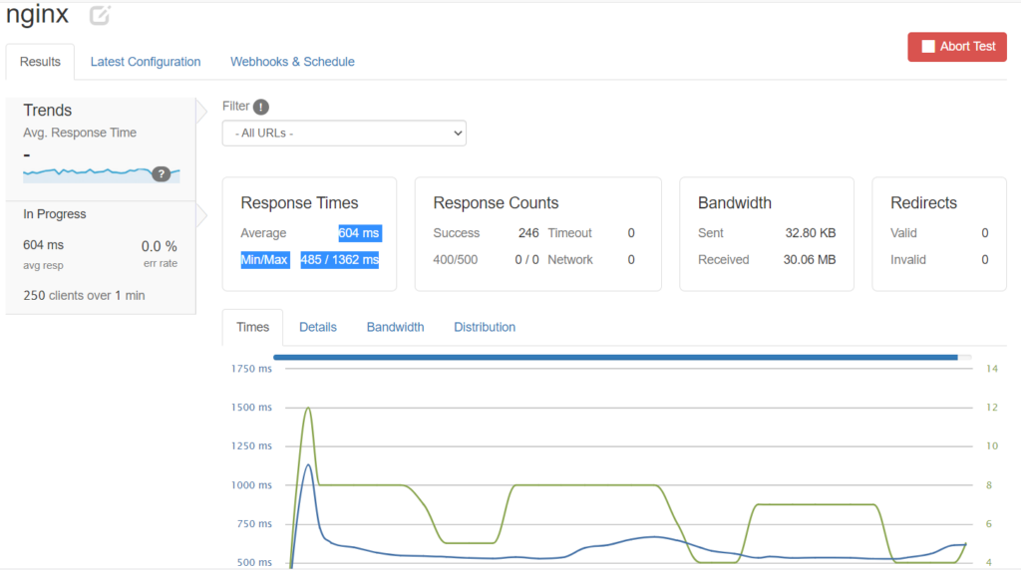Click the 250 clients over 1 min text
The image size is (1021, 575).
[84, 295]
